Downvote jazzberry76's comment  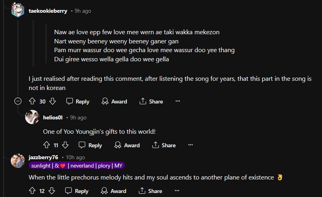click(53, 191)
